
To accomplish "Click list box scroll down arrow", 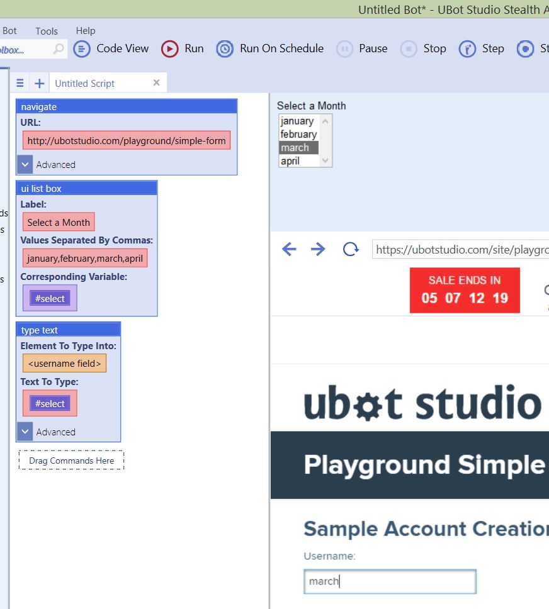I will pos(325,160).
